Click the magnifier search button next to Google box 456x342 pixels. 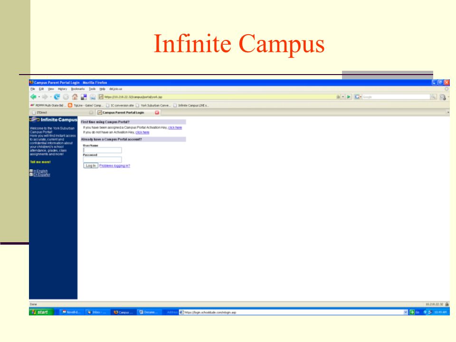(x=433, y=97)
